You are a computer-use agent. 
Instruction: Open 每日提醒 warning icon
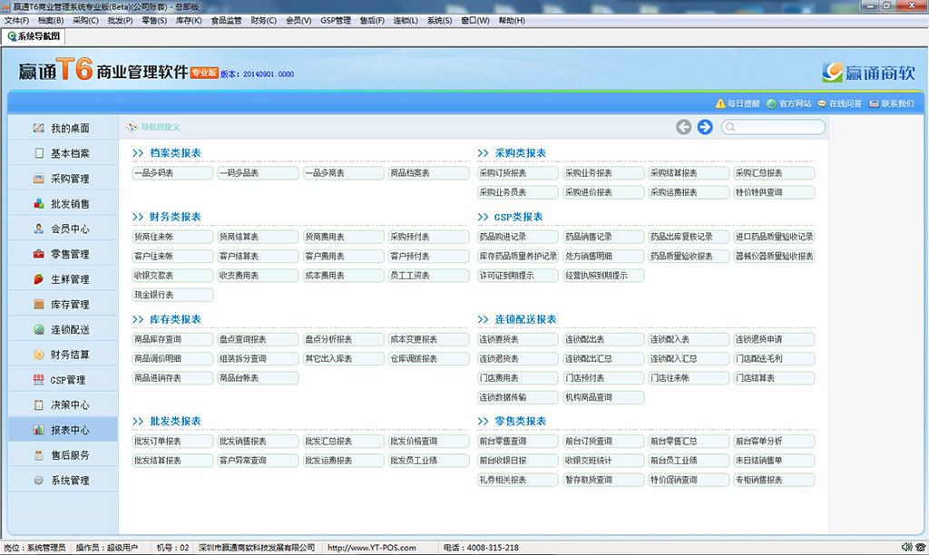pyautogui.click(x=720, y=103)
